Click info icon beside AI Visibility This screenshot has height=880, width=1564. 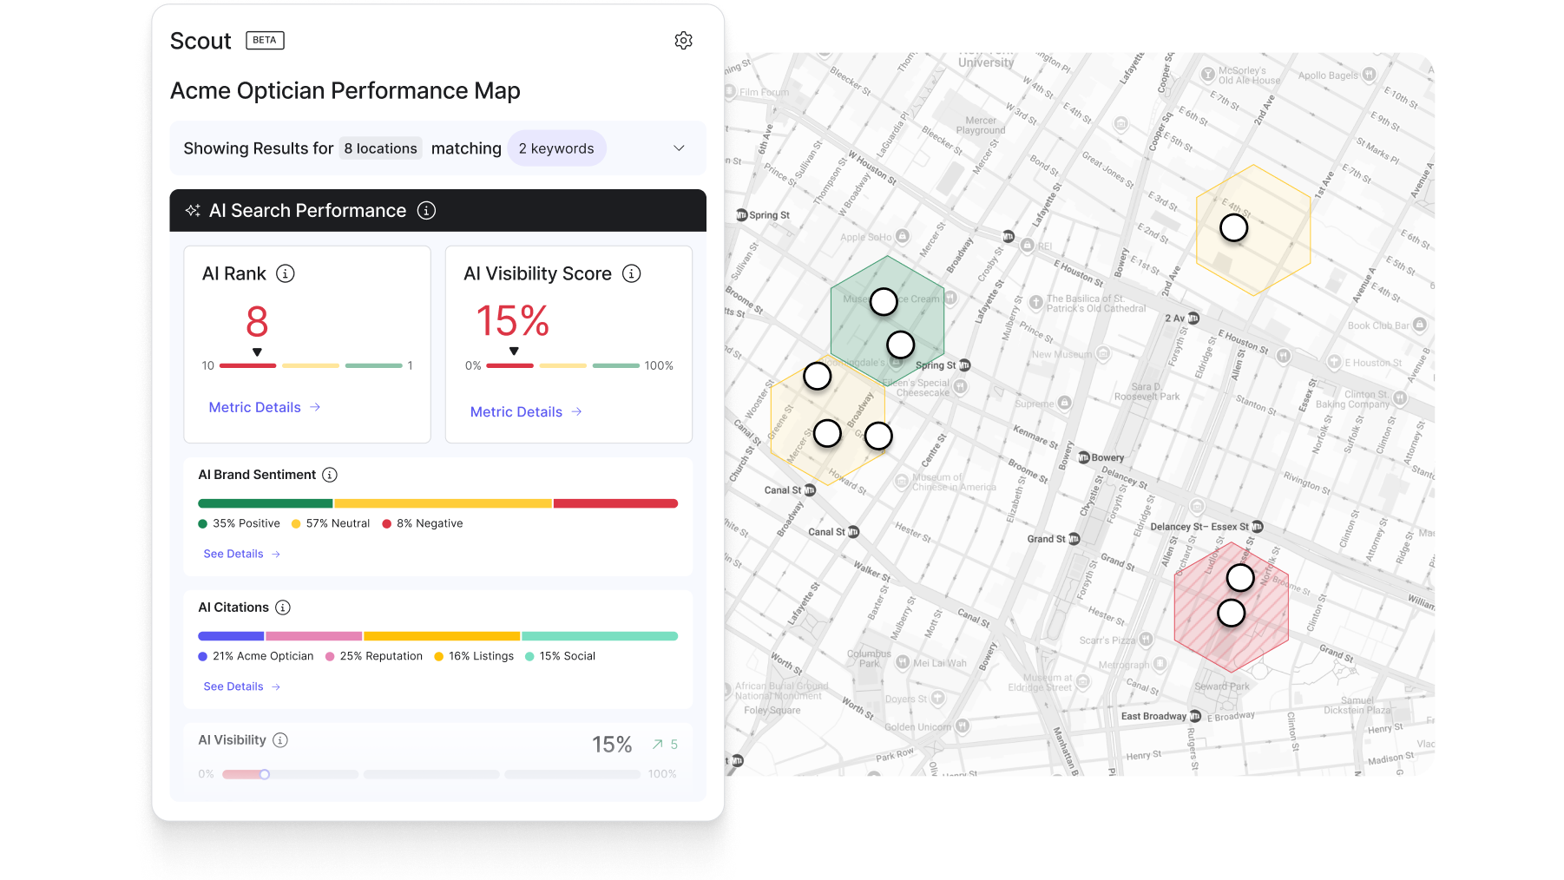coord(280,740)
